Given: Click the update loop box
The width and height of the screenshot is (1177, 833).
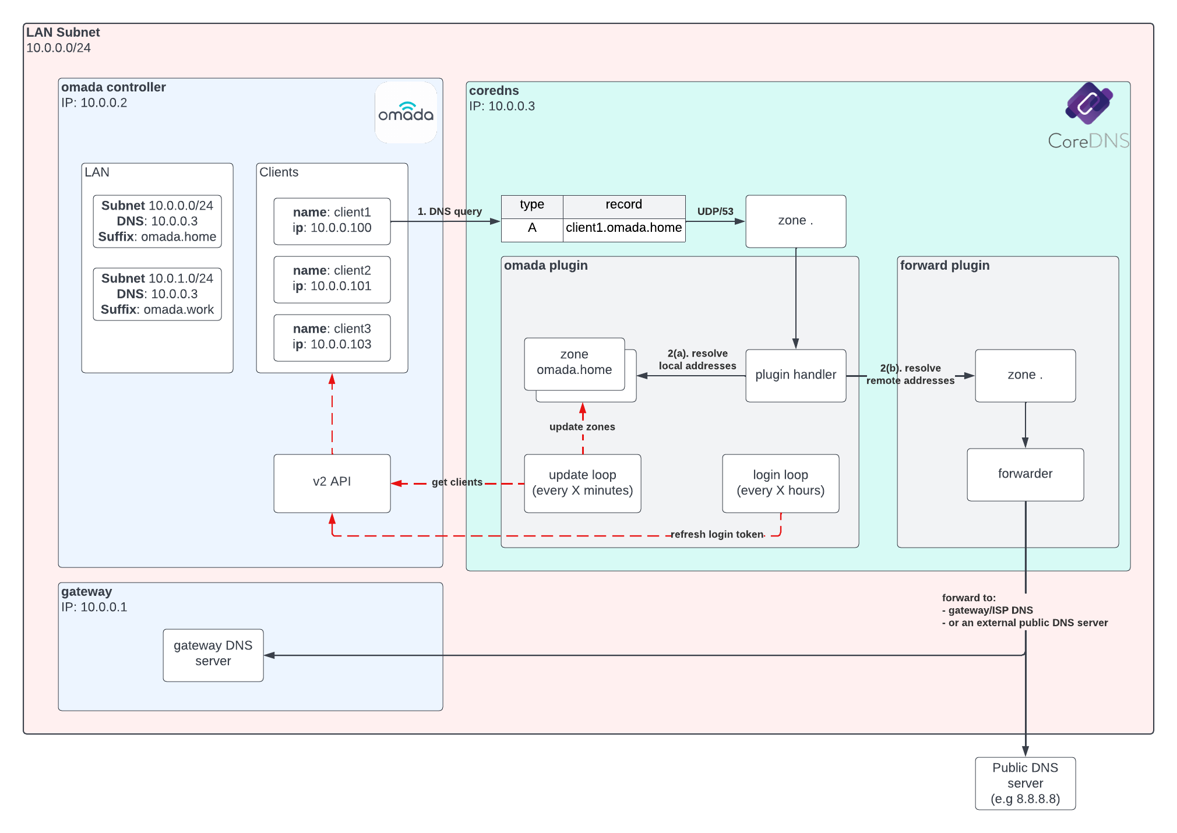Looking at the screenshot, I should (582, 483).
